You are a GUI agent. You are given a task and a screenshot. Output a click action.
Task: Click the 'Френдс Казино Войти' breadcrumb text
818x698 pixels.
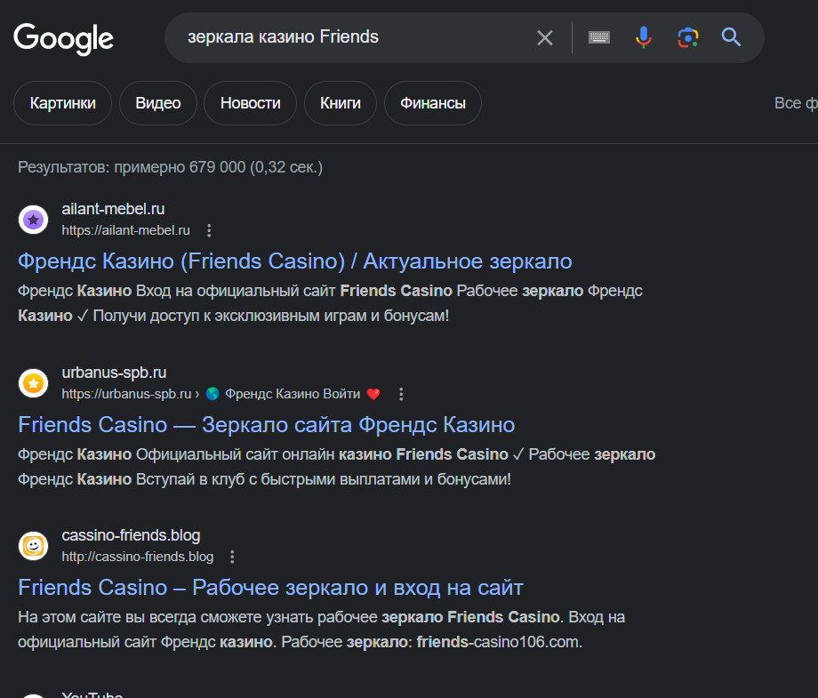(293, 395)
